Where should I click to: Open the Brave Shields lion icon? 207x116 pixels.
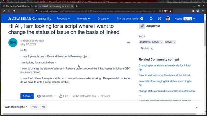[x=166, y=11]
